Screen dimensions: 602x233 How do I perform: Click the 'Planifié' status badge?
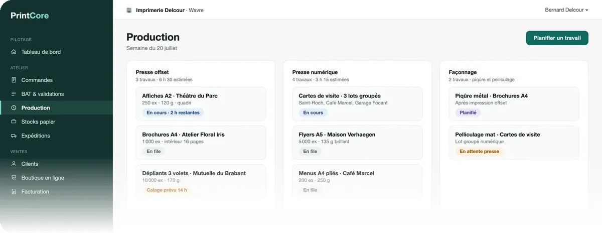coord(468,112)
